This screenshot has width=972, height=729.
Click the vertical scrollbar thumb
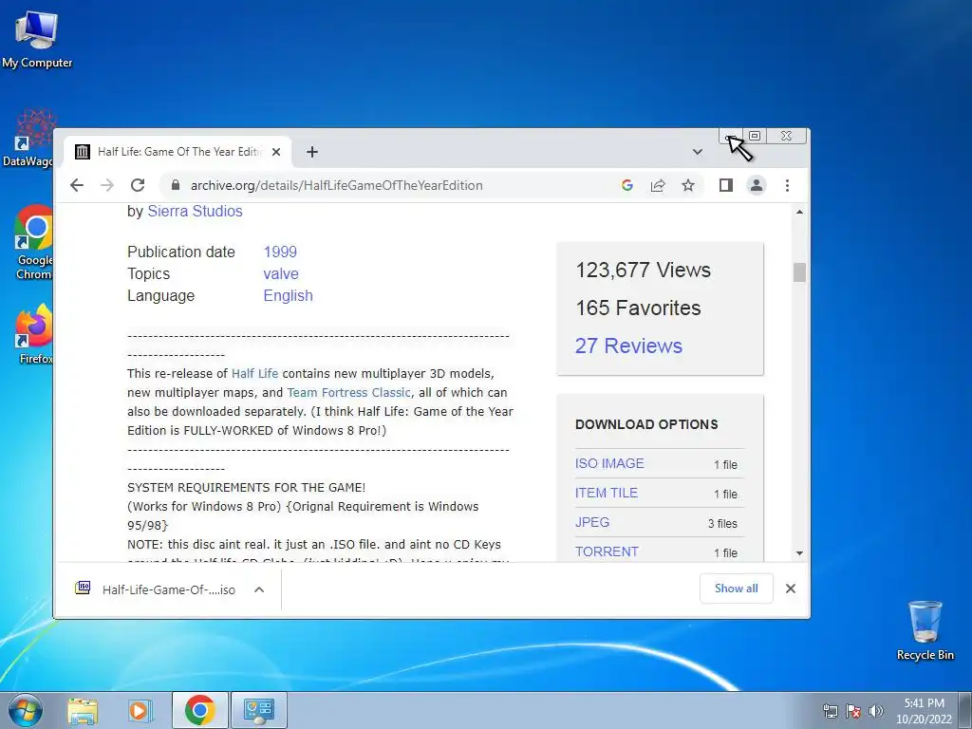pos(799,272)
